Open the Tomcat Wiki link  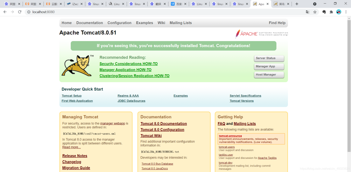click(151, 136)
